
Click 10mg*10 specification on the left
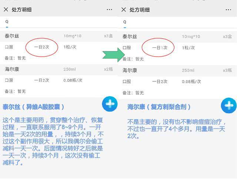pyautogui.click(x=73, y=36)
